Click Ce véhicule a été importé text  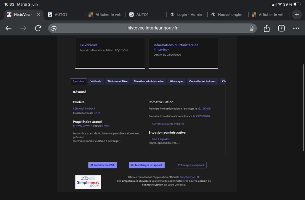click(168, 124)
